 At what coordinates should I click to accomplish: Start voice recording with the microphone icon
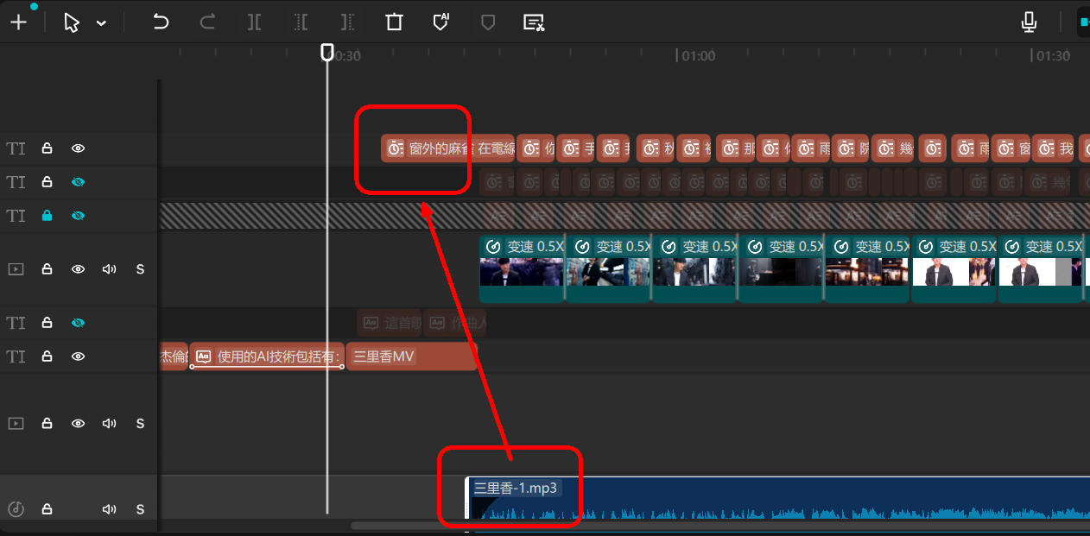pos(1029,22)
